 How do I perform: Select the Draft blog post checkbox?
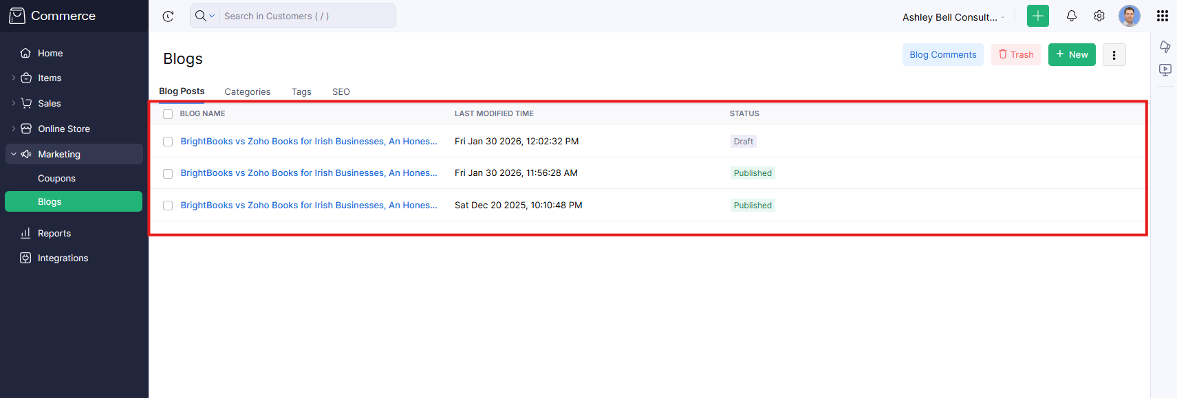[168, 142]
